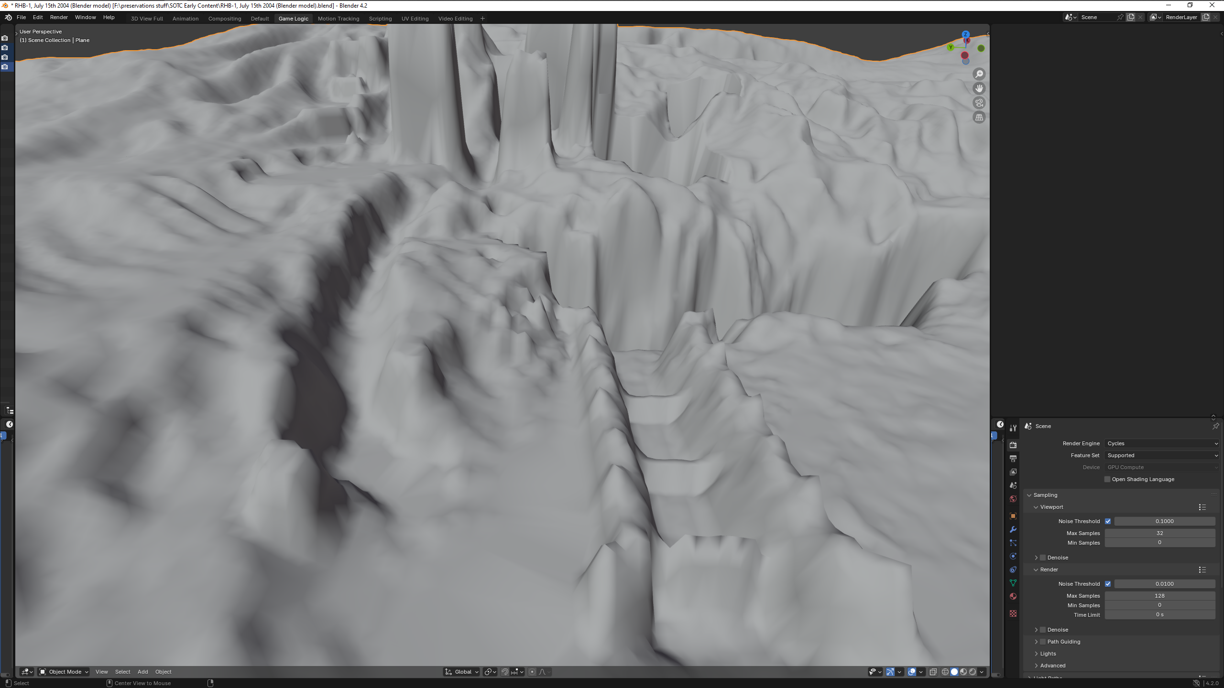This screenshot has height=688, width=1224.
Task: Enable the Render Denoise checkbox
Action: 1043,630
